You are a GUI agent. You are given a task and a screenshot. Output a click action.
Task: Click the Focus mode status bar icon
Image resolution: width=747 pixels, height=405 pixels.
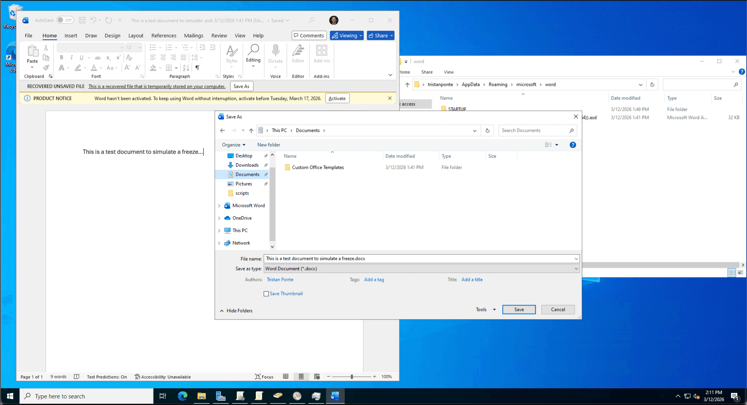pos(264,377)
